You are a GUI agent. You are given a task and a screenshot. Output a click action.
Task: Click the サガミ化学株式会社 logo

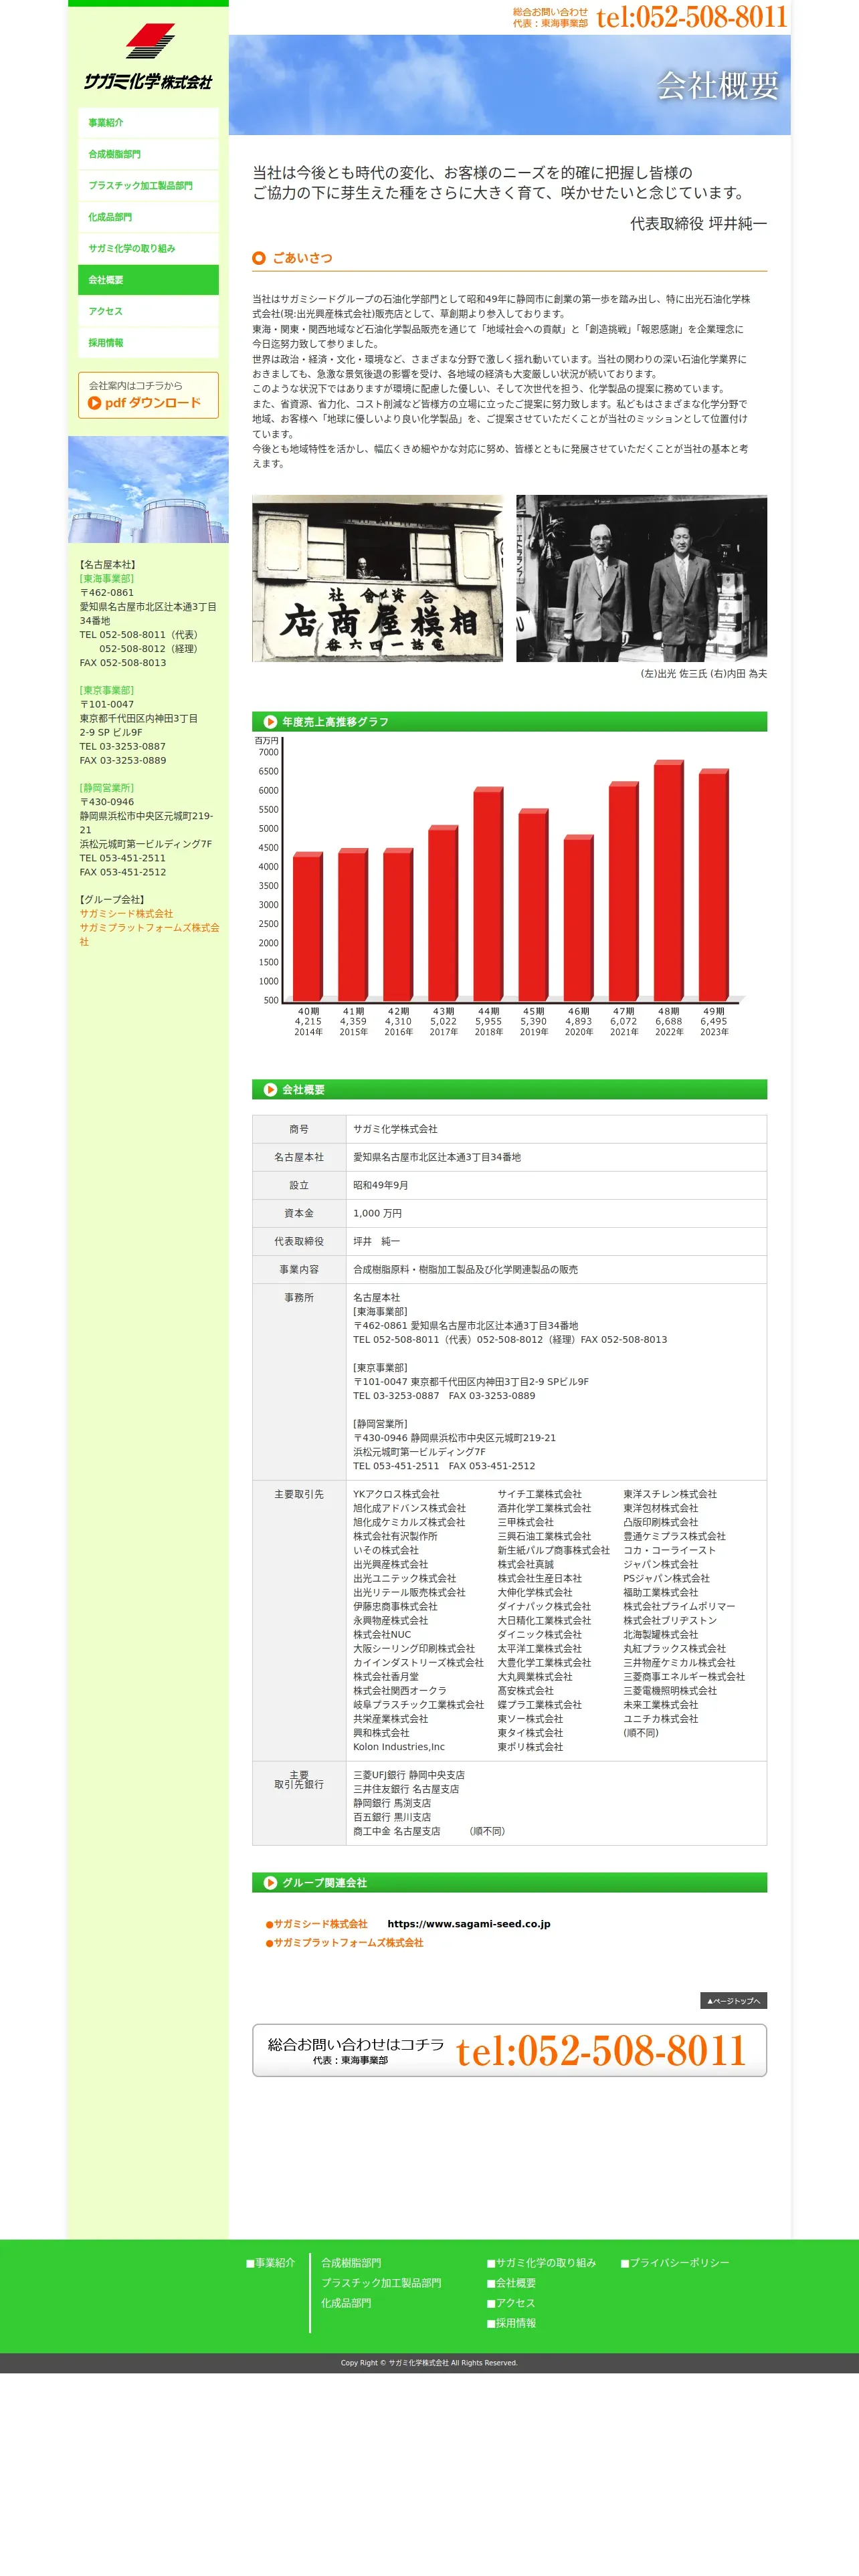tap(148, 57)
